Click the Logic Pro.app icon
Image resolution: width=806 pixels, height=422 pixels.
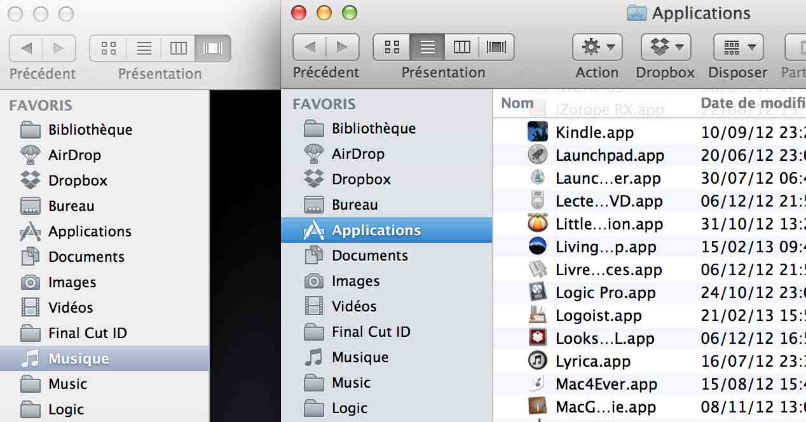tap(538, 292)
